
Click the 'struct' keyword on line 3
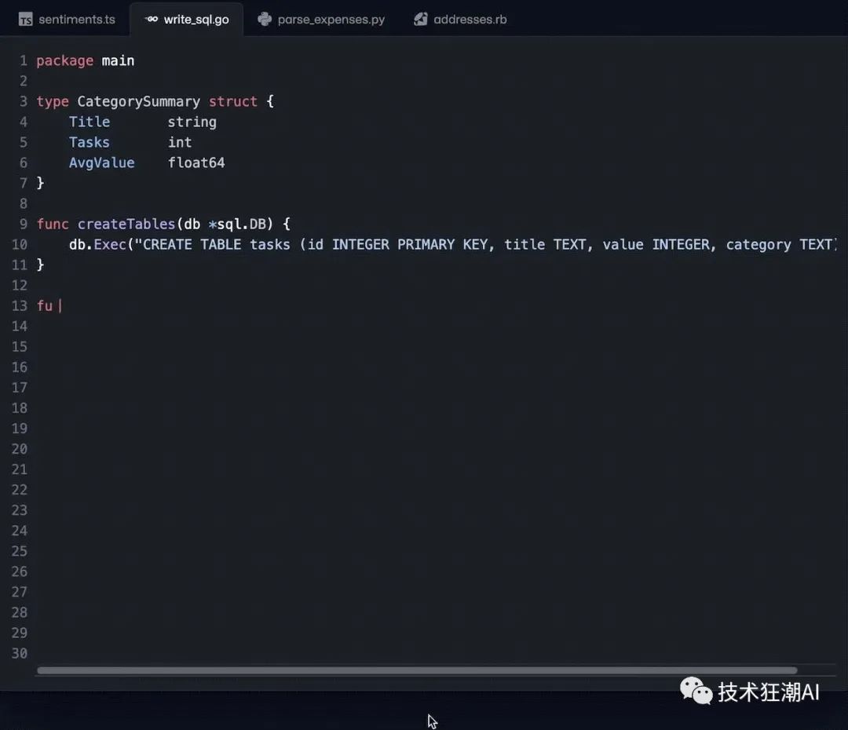[x=233, y=102]
